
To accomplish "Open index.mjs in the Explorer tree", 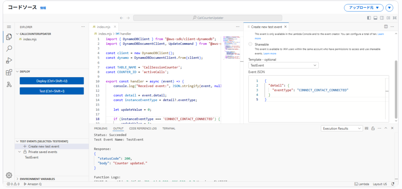I will click(x=30, y=39).
